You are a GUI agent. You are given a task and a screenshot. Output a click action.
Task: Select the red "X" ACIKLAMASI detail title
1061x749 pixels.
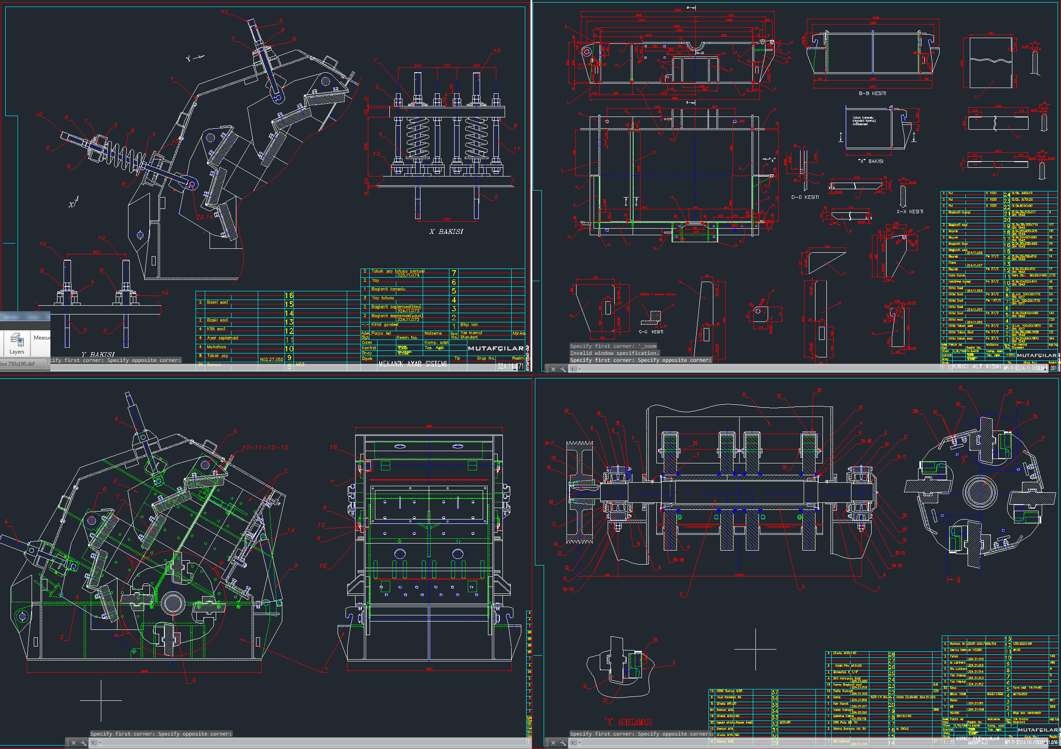[x=628, y=722]
